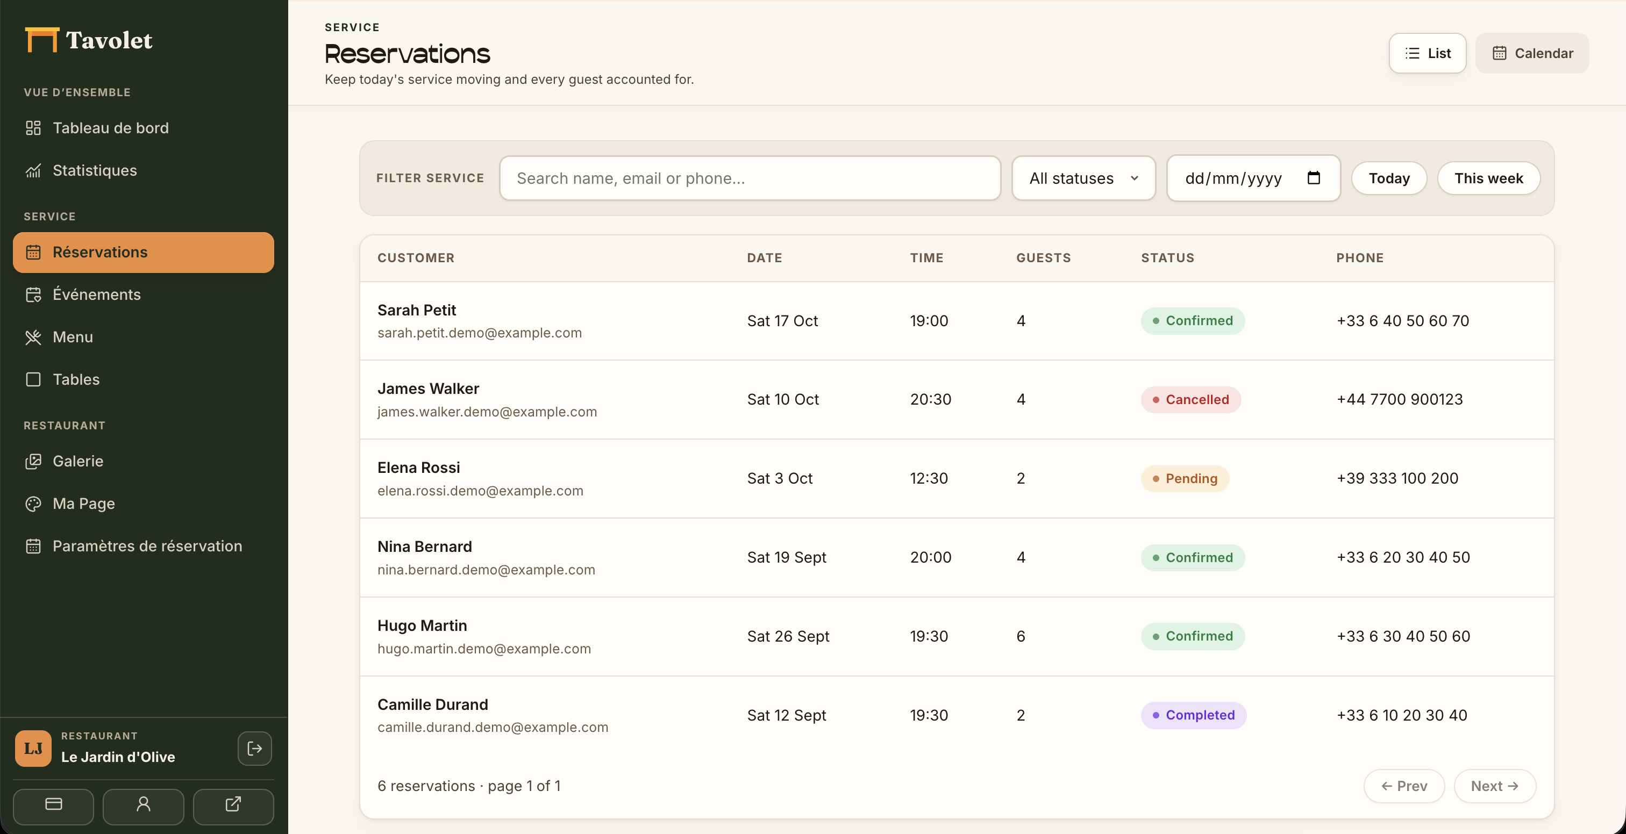Click the dd/mm/yyyy date field
1626x834 pixels.
(x=1253, y=178)
